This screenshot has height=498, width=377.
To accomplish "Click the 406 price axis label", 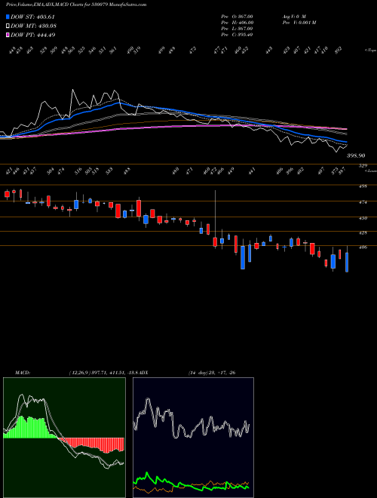I will (363, 247).
